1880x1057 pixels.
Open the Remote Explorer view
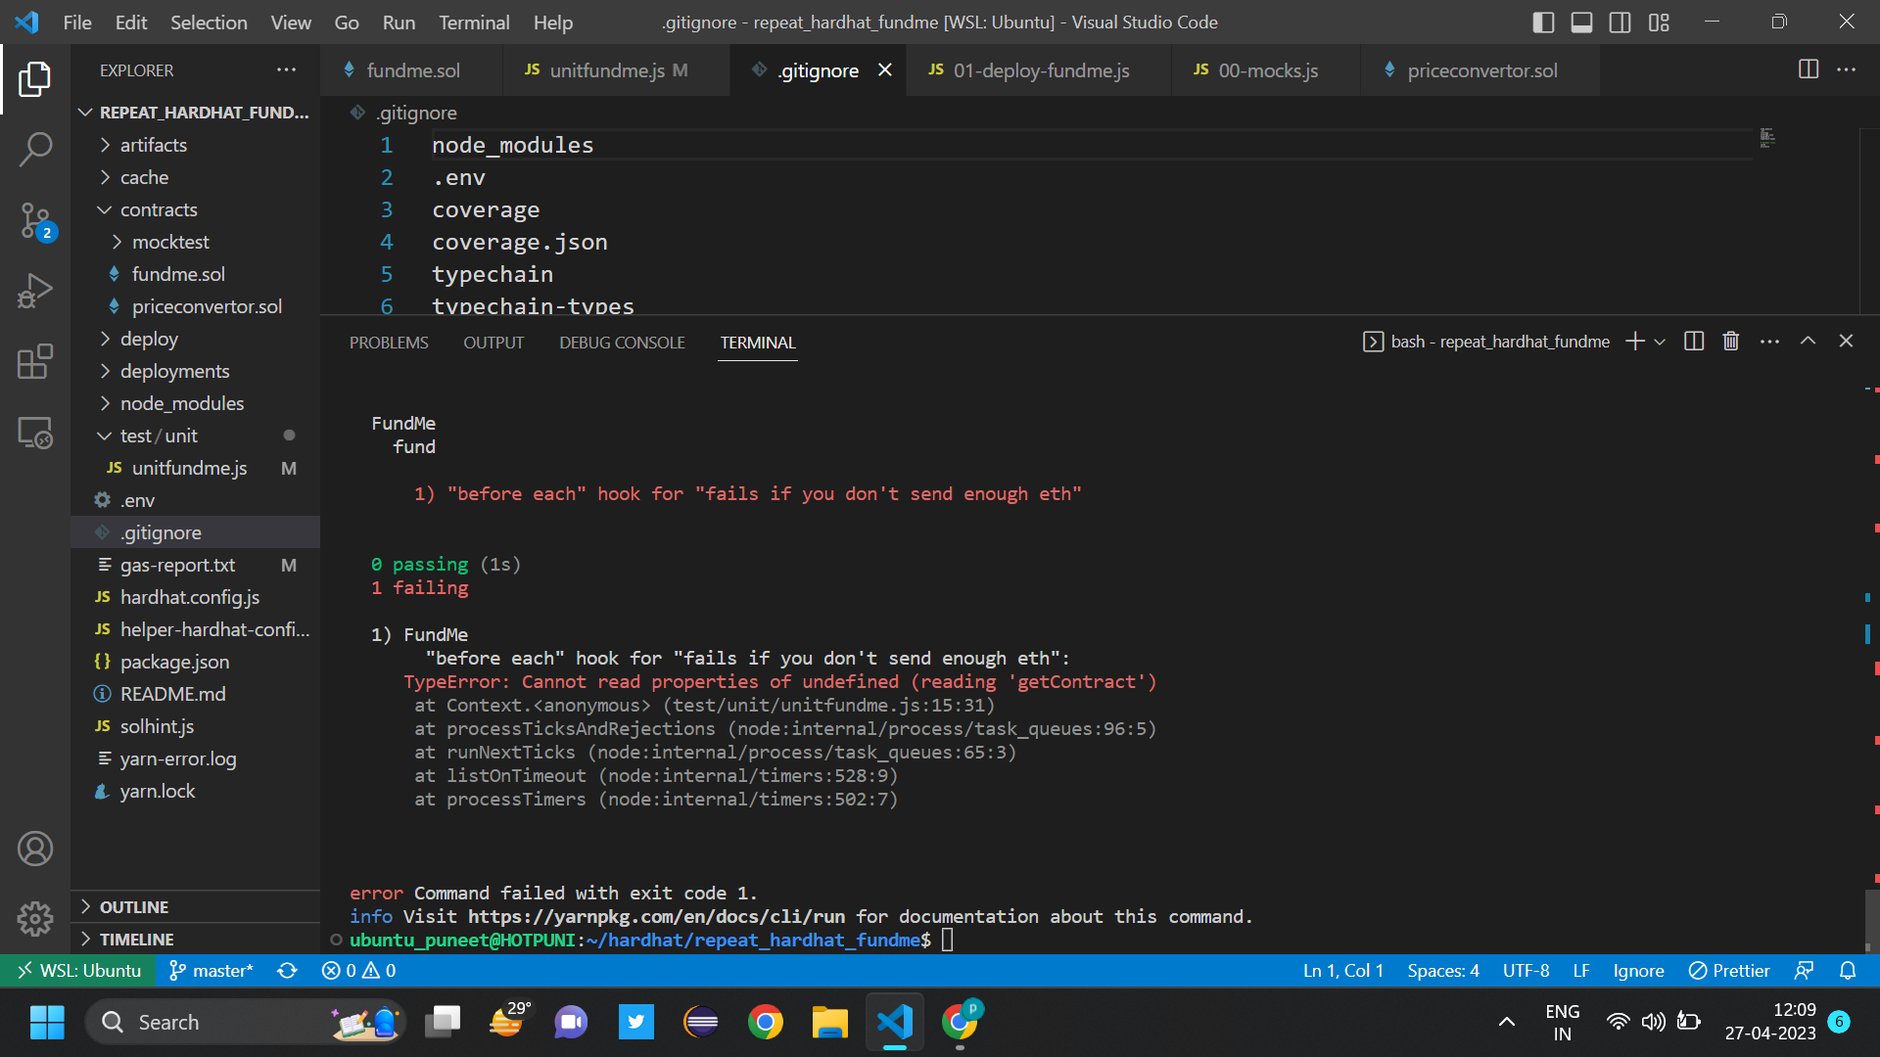coord(35,432)
